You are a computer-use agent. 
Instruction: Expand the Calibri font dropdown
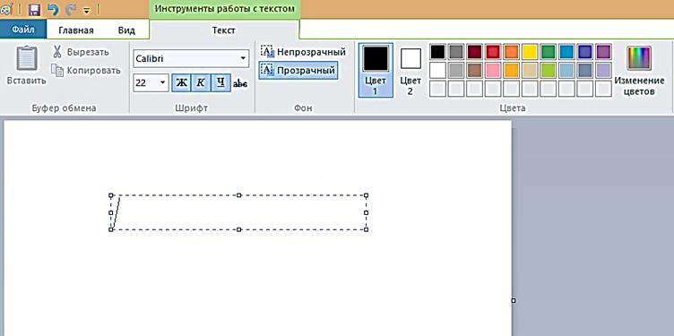tap(243, 58)
